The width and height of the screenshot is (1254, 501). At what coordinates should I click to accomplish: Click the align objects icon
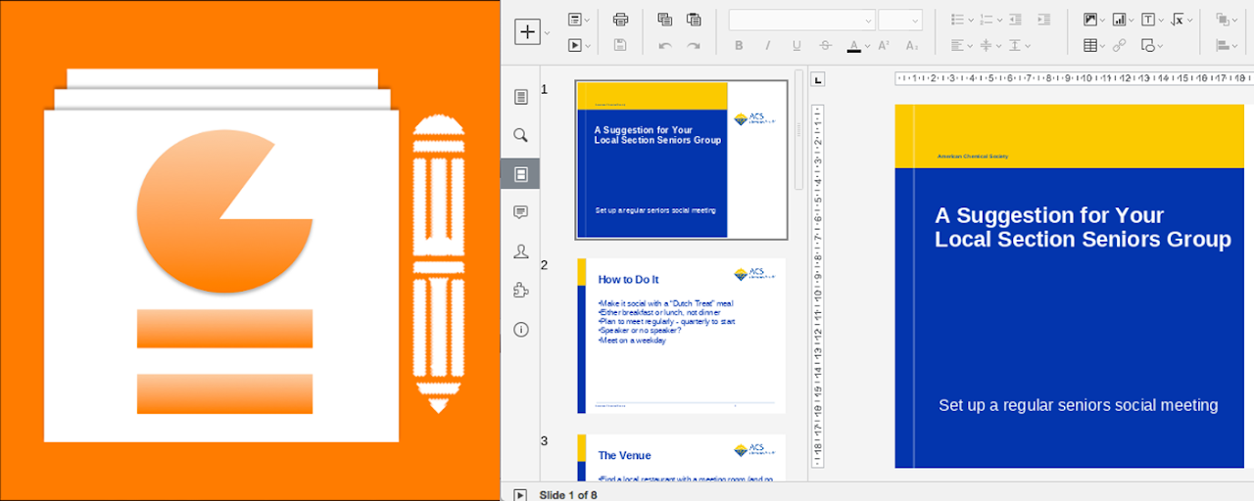click(1223, 45)
